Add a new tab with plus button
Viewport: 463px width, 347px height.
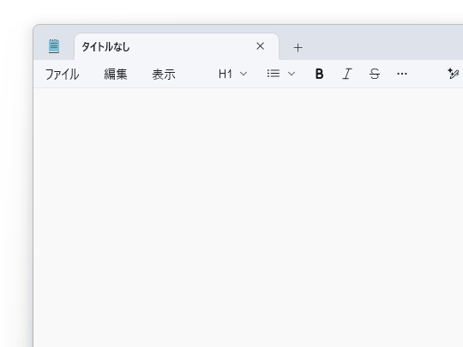(298, 47)
